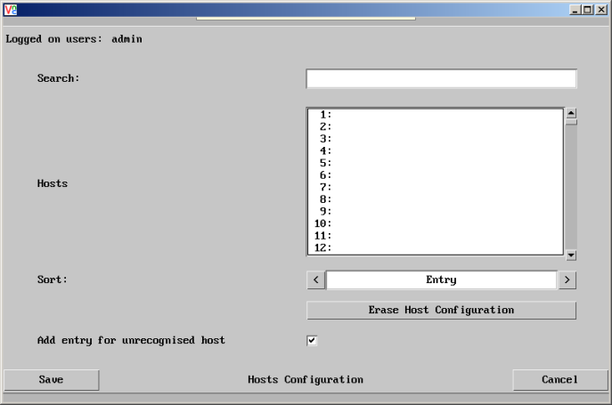This screenshot has height=405, width=612.
Task: Maximize the viewer window
Action: (587, 10)
